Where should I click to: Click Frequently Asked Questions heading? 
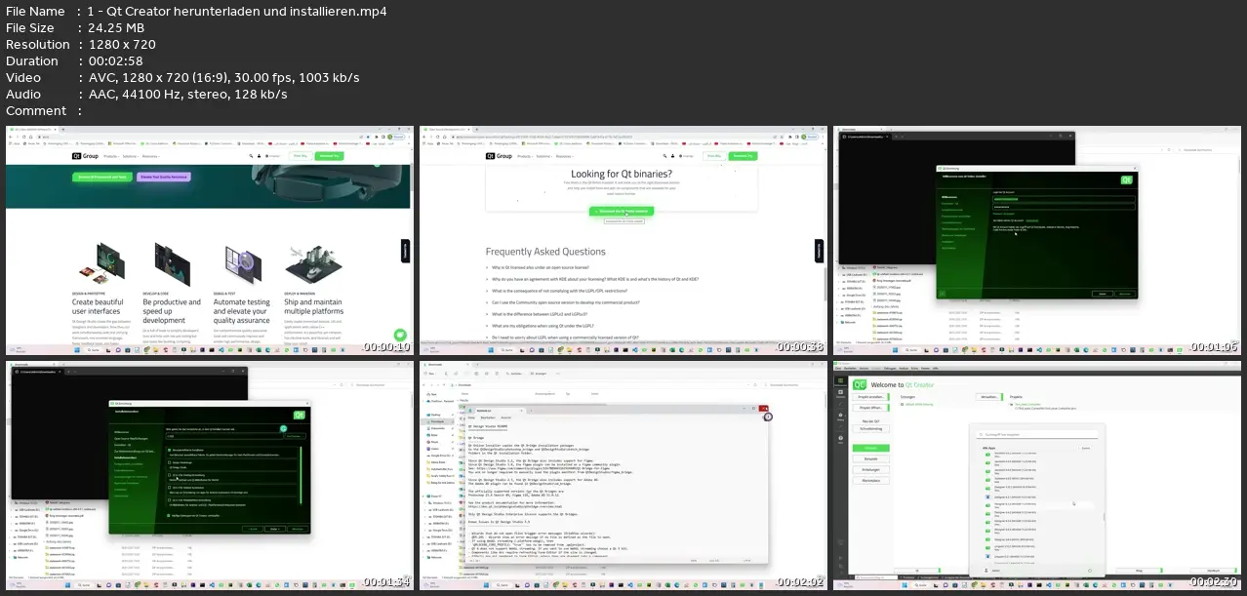545,252
